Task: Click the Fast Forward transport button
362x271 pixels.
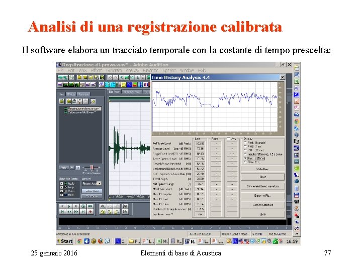Action: [x=76, y=212]
